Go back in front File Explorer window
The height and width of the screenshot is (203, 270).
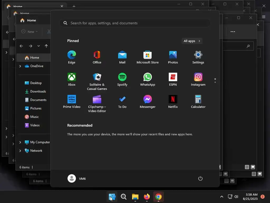pos(21,46)
